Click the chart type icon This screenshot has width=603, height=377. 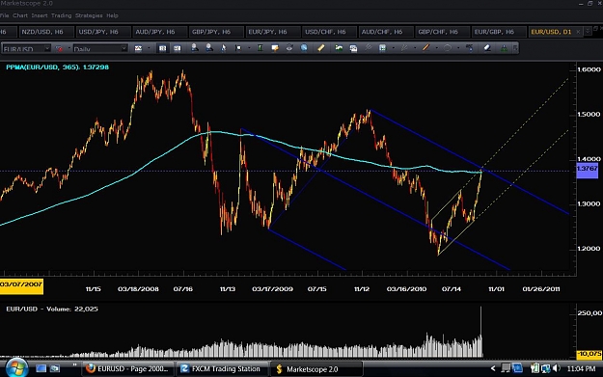point(138,48)
